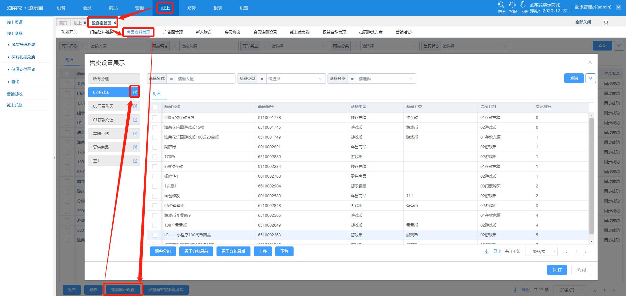Image resolution: width=626 pixels, height=296 pixels.
Task: Check the 阿萨姆 row checkbox
Action: tap(155, 147)
